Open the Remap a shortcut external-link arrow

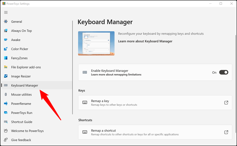(226, 132)
